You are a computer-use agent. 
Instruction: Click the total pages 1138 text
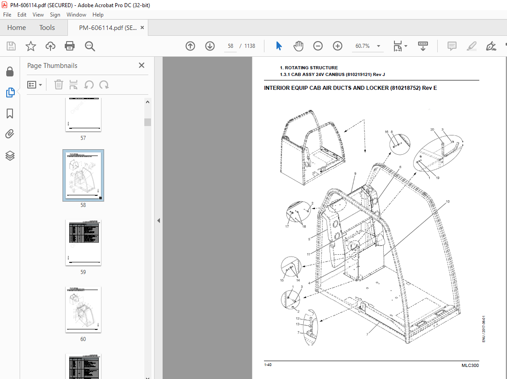[250, 46]
